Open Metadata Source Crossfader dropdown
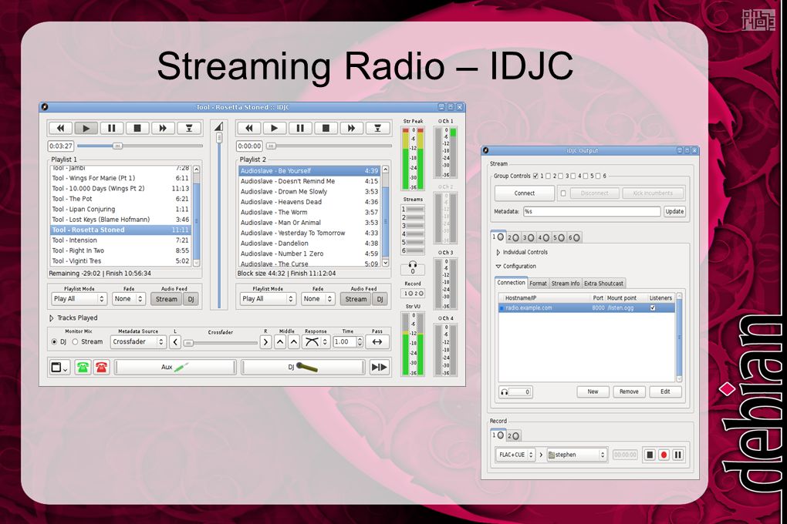This screenshot has width=787, height=524. pos(138,342)
